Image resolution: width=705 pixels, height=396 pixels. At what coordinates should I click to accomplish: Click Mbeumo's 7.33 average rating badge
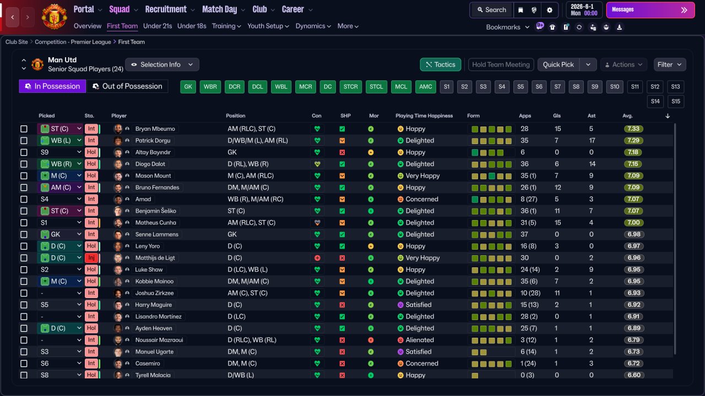coord(633,129)
